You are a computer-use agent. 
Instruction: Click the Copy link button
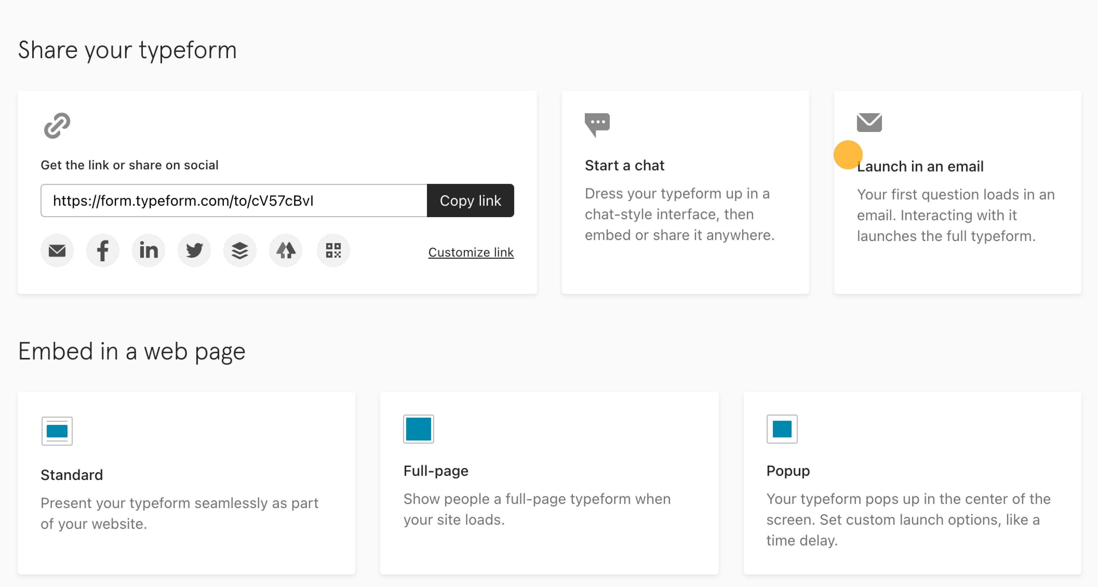(x=470, y=200)
